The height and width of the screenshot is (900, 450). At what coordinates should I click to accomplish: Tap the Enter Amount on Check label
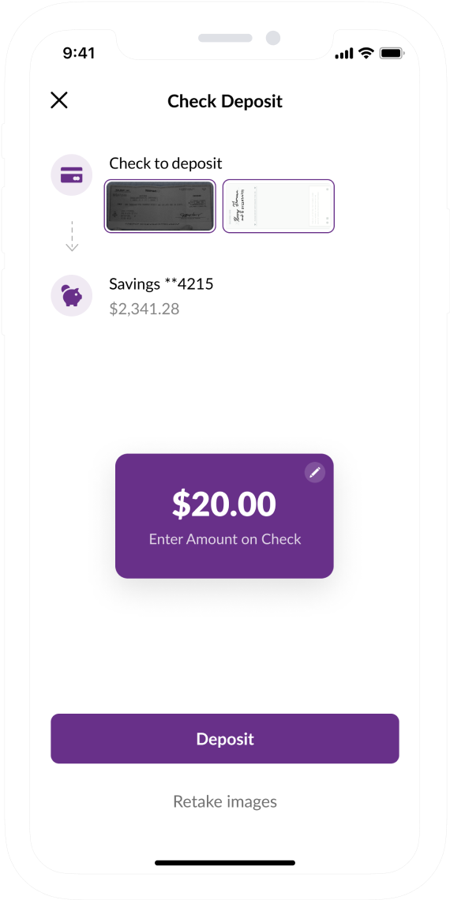tap(225, 539)
